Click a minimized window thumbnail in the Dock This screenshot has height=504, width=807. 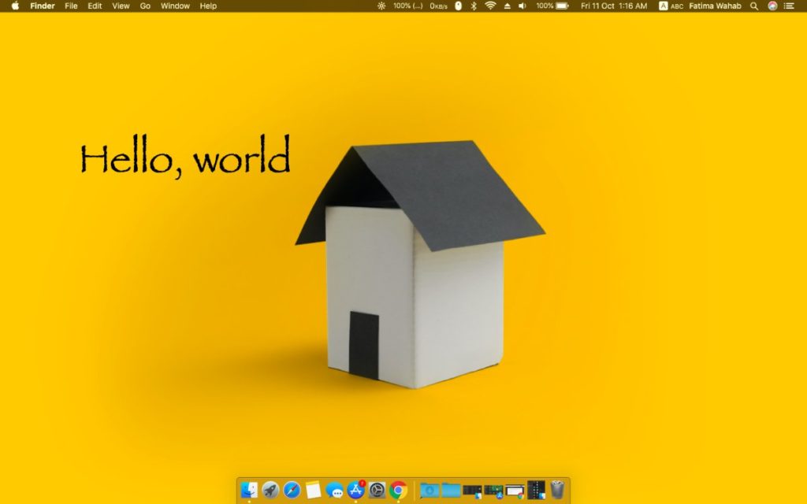473,490
